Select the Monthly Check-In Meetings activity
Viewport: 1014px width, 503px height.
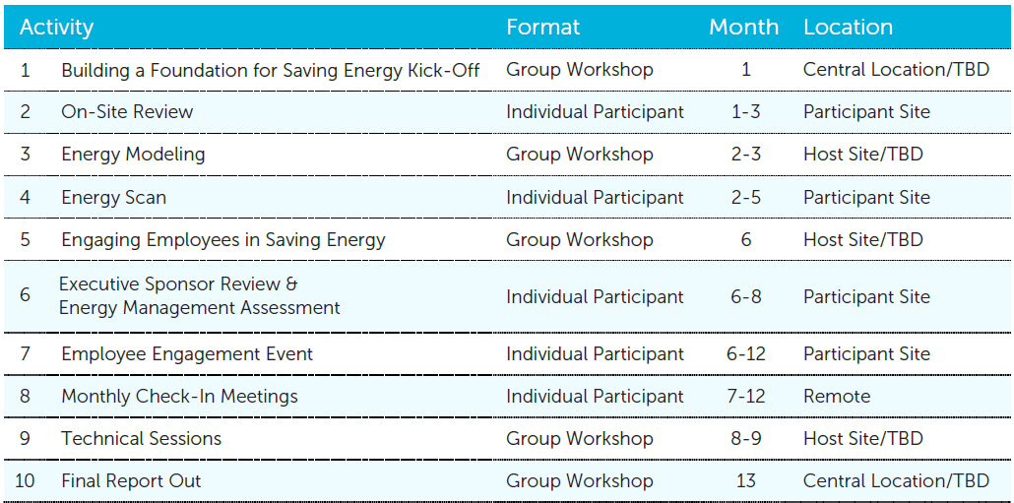[x=179, y=397]
